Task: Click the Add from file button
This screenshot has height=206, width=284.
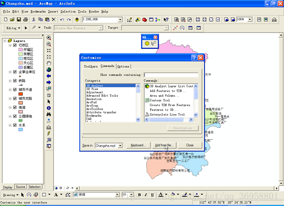Action: (164, 145)
